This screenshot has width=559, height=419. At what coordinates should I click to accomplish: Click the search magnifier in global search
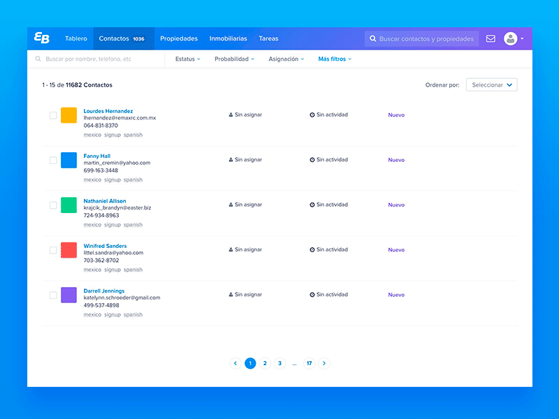coord(373,39)
